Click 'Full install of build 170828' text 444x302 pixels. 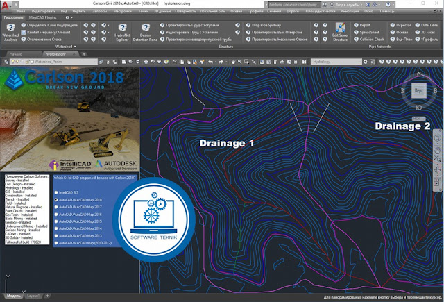[x=23, y=242]
